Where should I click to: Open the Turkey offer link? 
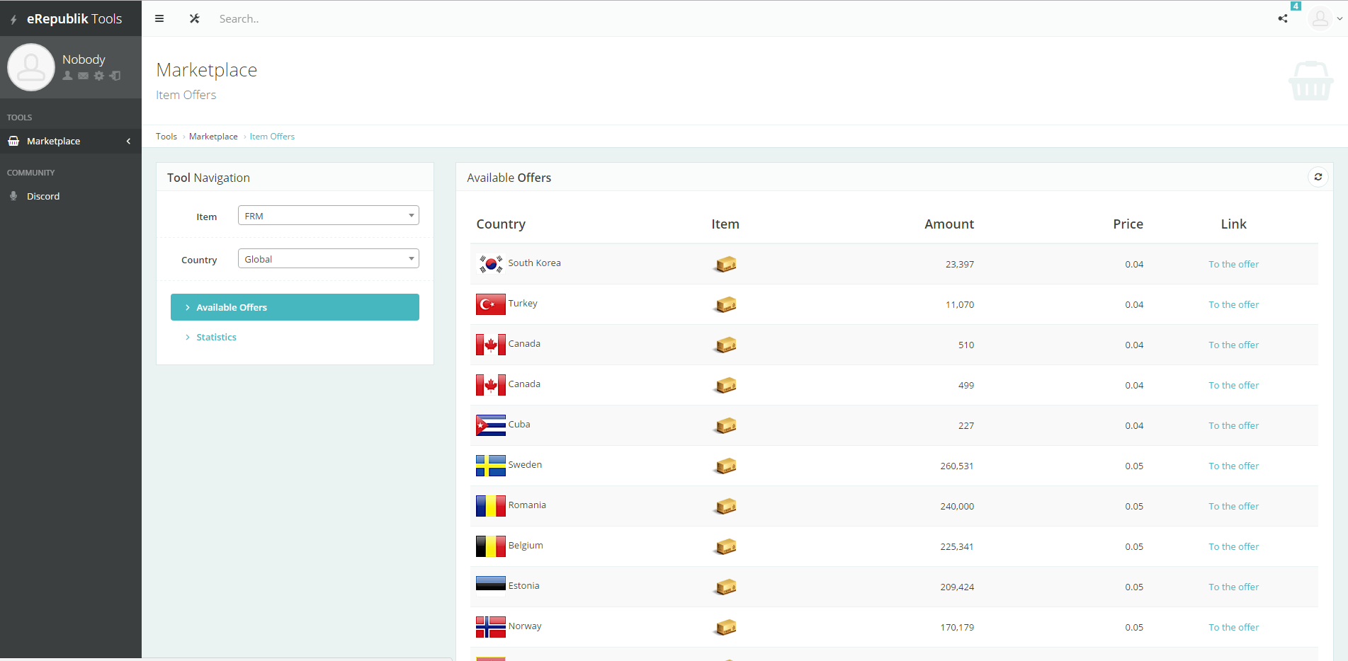tap(1233, 305)
